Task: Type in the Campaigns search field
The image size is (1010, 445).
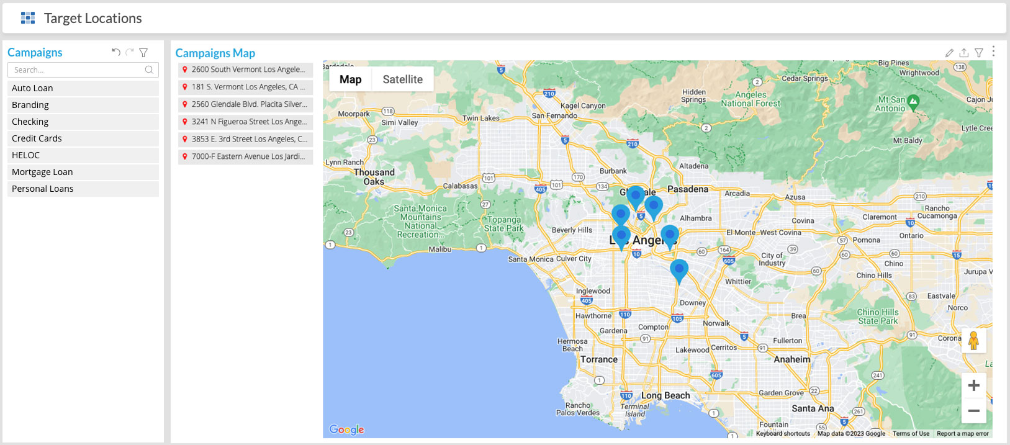Action: pos(78,70)
